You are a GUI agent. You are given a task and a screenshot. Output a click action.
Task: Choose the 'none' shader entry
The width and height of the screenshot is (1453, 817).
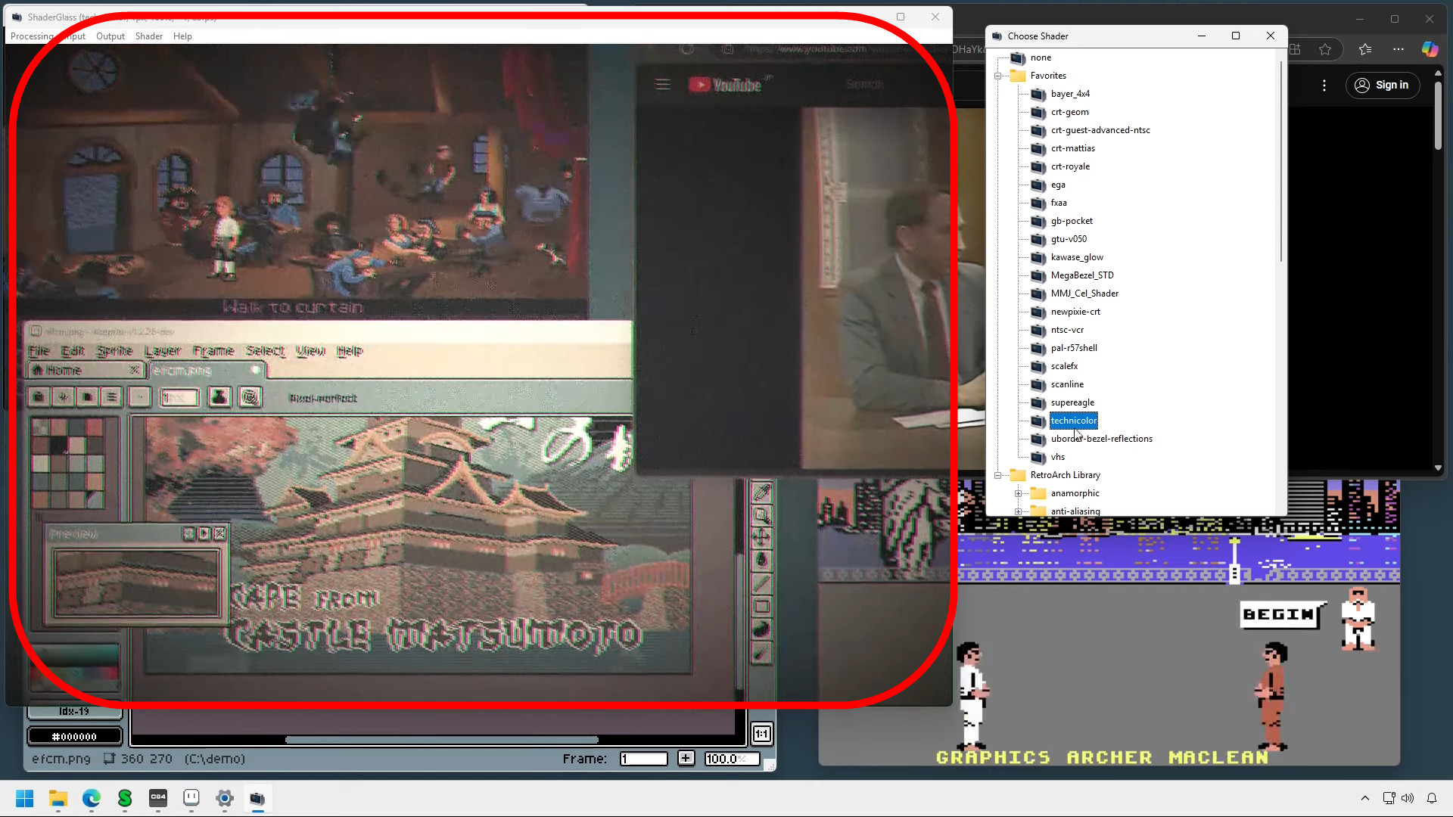1040,57
